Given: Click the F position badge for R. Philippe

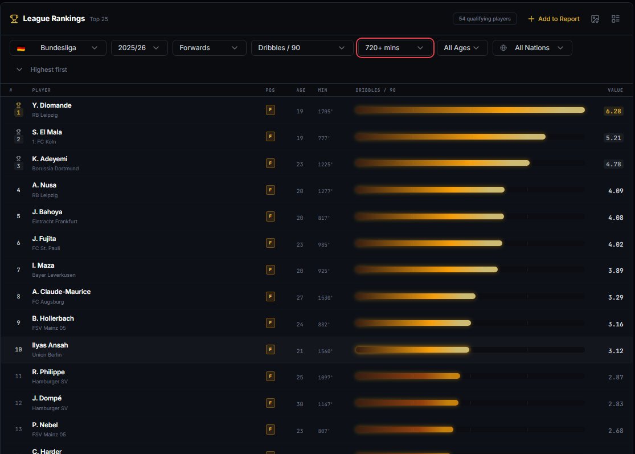Looking at the screenshot, I should (271, 376).
